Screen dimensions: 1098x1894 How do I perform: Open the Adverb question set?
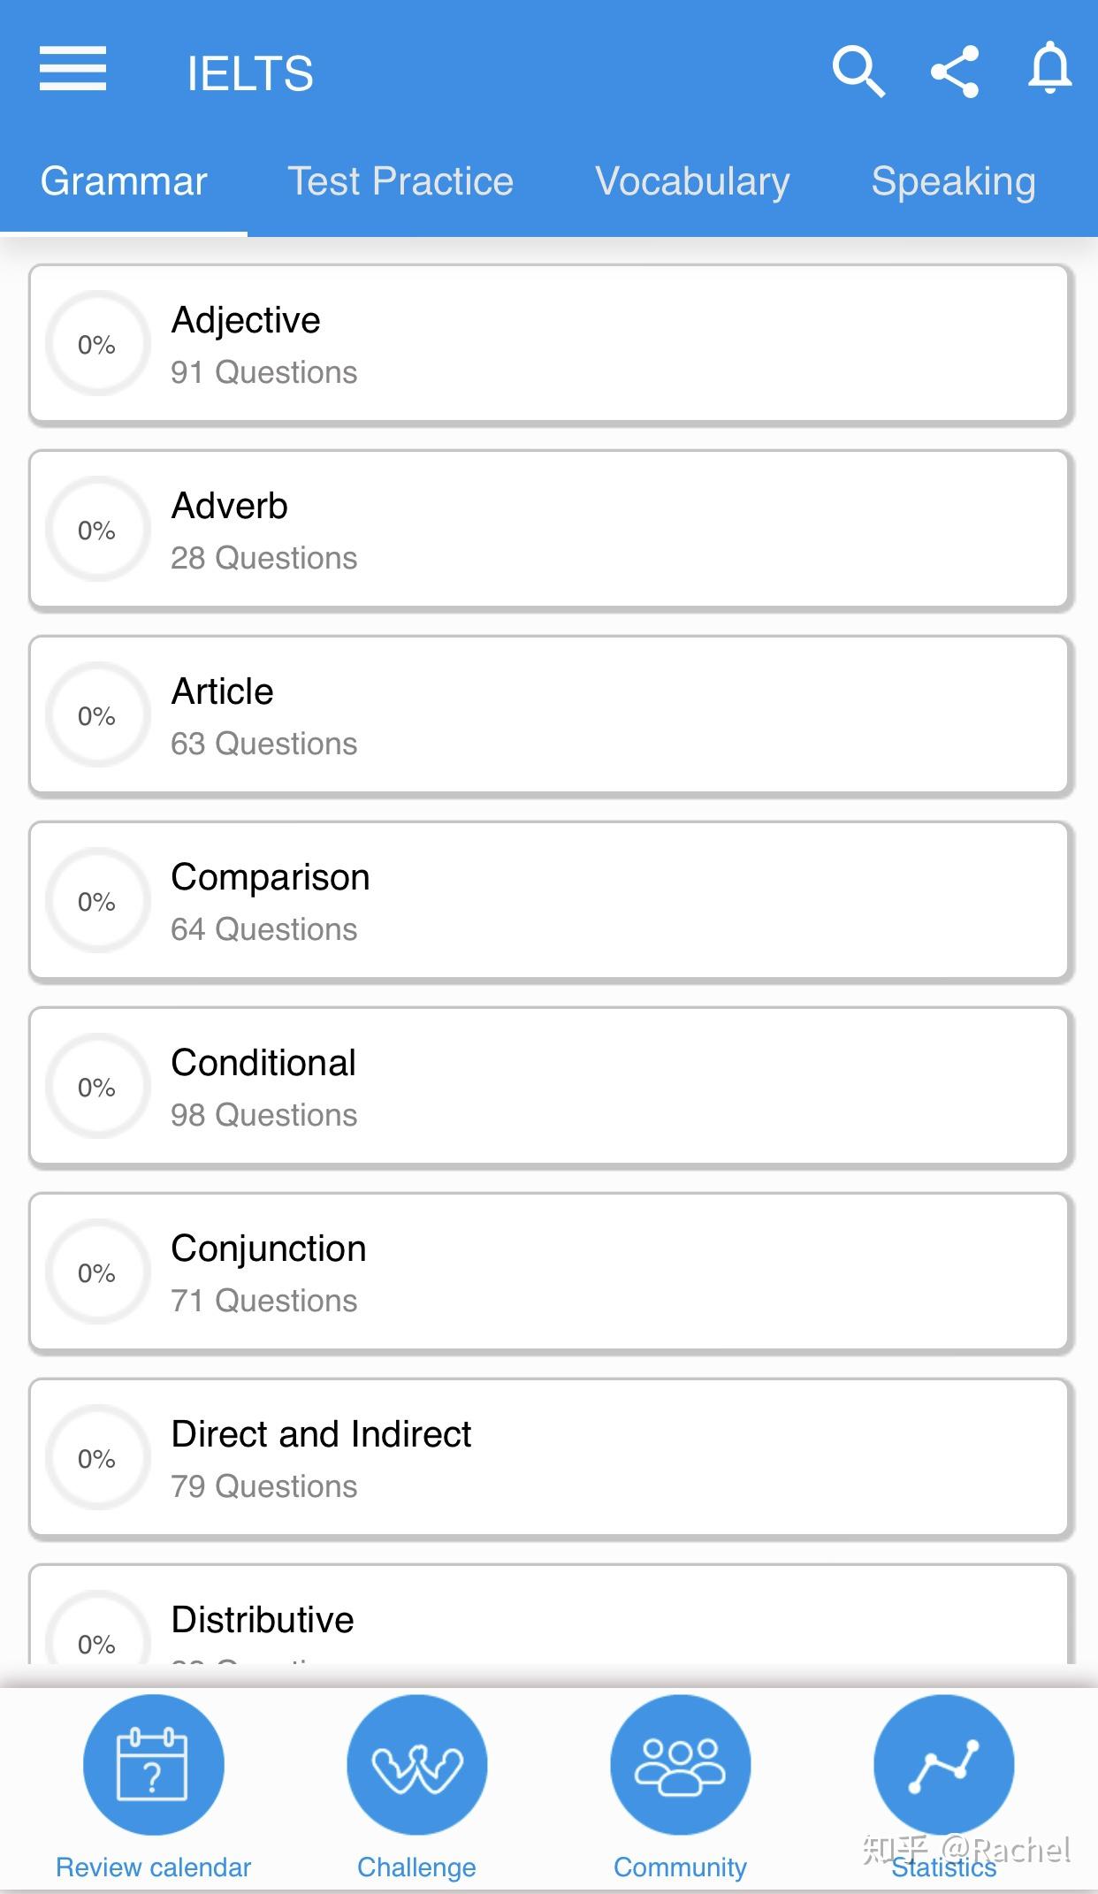tap(548, 530)
